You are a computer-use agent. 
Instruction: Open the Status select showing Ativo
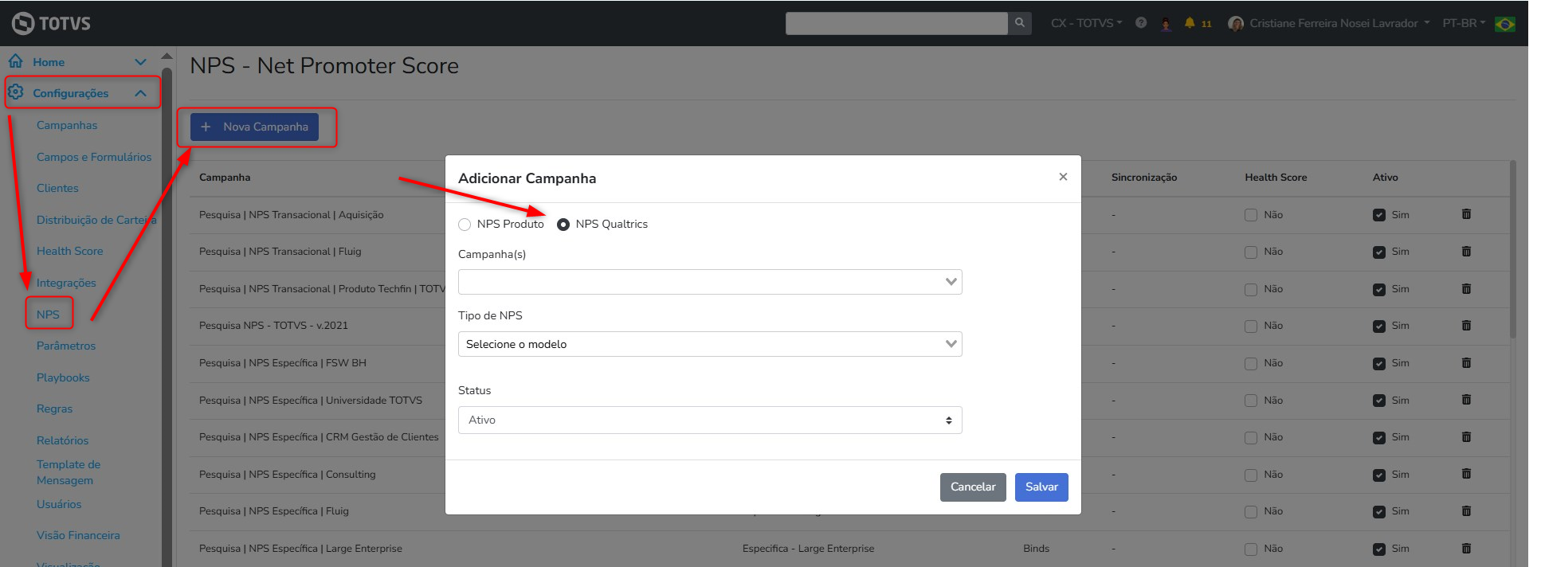point(709,420)
